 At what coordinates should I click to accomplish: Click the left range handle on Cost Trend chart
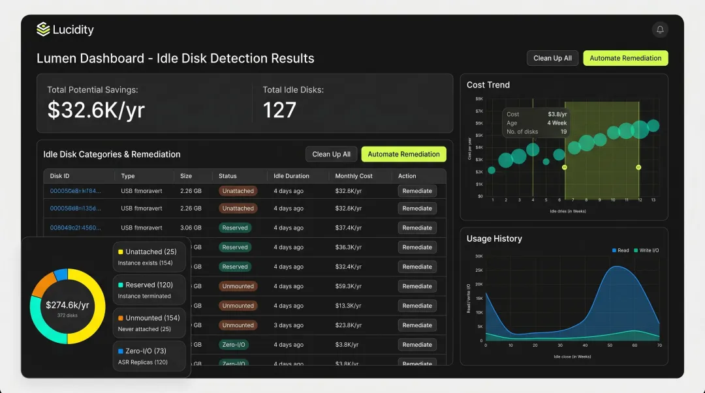point(564,167)
